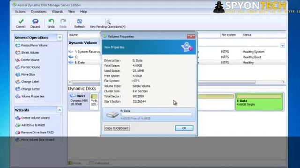Select the green E: Data disk block

click(259, 102)
